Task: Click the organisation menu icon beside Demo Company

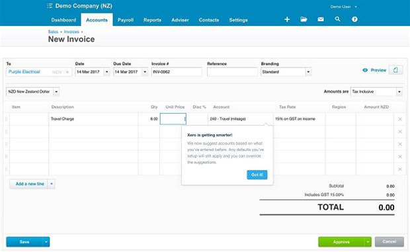Action: [50, 6]
